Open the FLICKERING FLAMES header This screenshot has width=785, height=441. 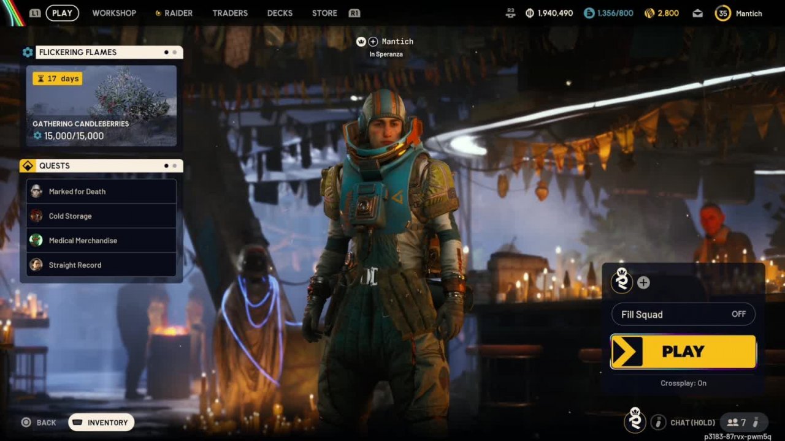pos(109,52)
